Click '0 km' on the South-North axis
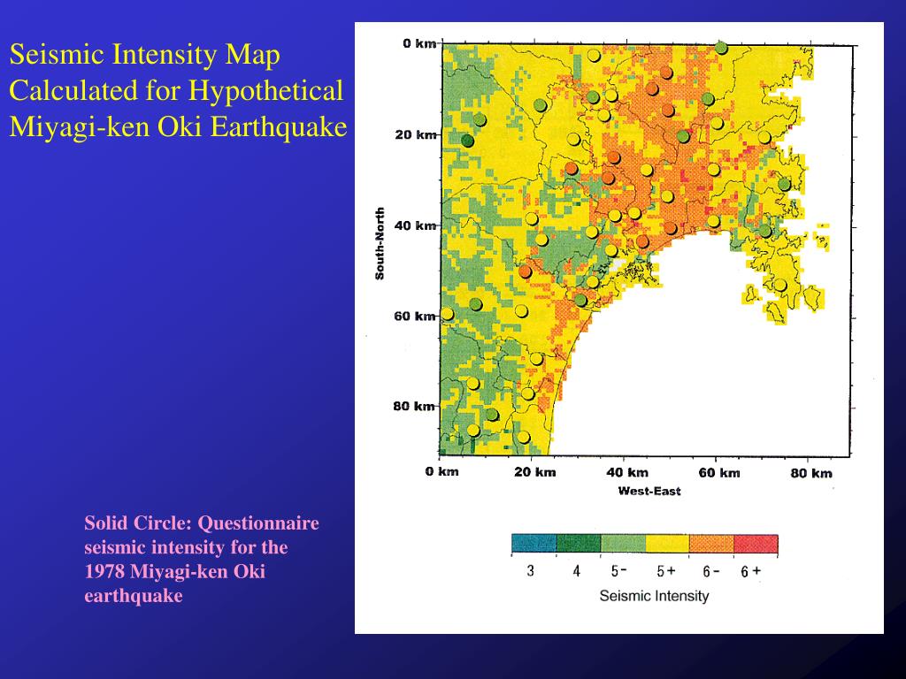Screen dimensions: 906x679 pyautogui.click(x=419, y=43)
